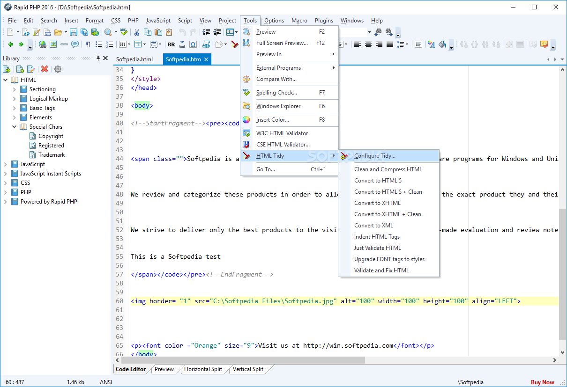The image size is (567, 387).
Task: Open the Options menu
Action: (x=274, y=21)
